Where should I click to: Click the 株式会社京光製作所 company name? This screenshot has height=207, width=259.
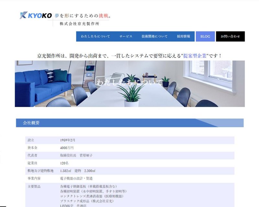point(79,24)
